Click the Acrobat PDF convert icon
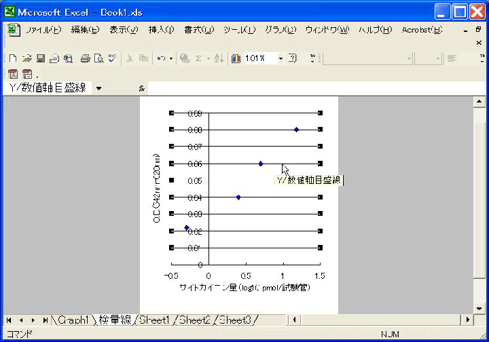 [x=14, y=74]
